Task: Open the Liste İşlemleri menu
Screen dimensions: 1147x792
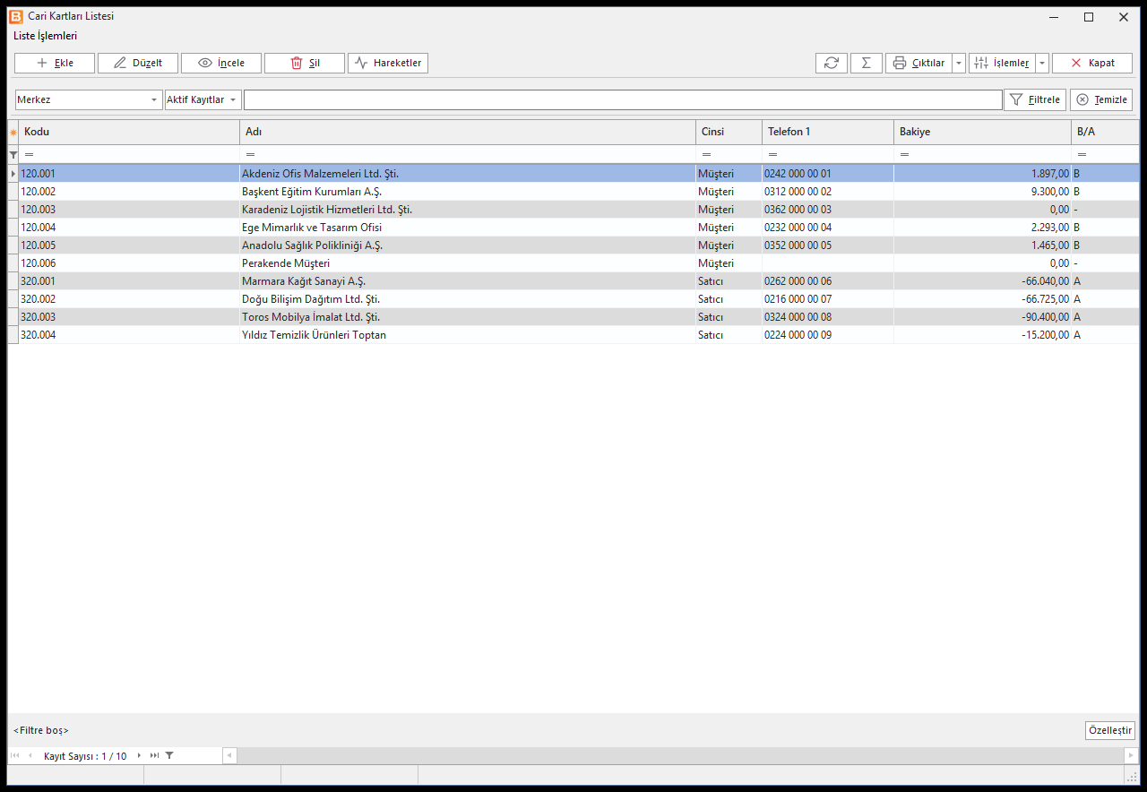Action: 46,36
